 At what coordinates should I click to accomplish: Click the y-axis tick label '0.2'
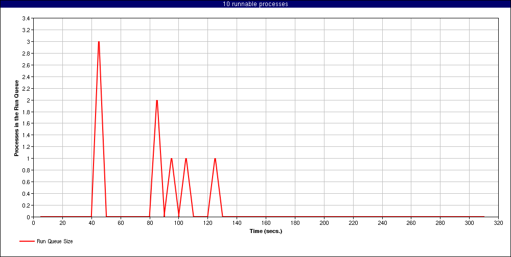[x=26, y=205]
